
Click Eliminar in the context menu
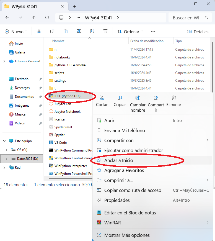click(174, 101)
